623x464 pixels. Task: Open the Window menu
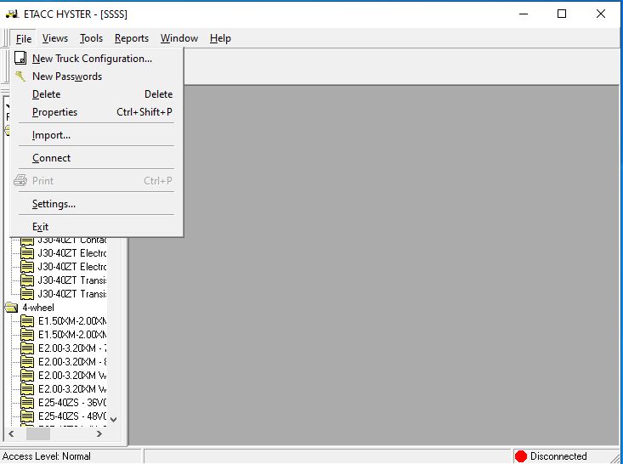179,38
